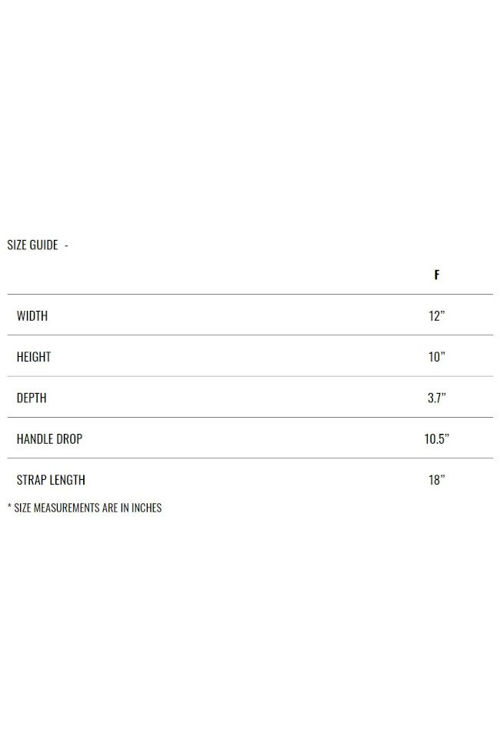This screenshot has width=500, height=750.
Task: Select the F size column header
Action: [x=436, y=275]
